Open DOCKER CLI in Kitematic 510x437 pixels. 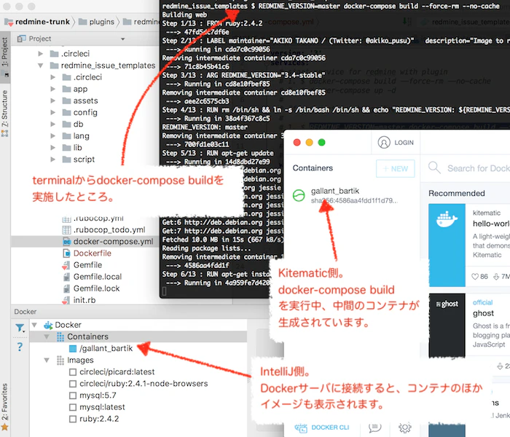(322, 428)
